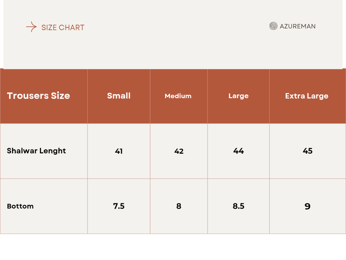
Task: Click the SIZE CHART heading text
Action: click(63, 28)
